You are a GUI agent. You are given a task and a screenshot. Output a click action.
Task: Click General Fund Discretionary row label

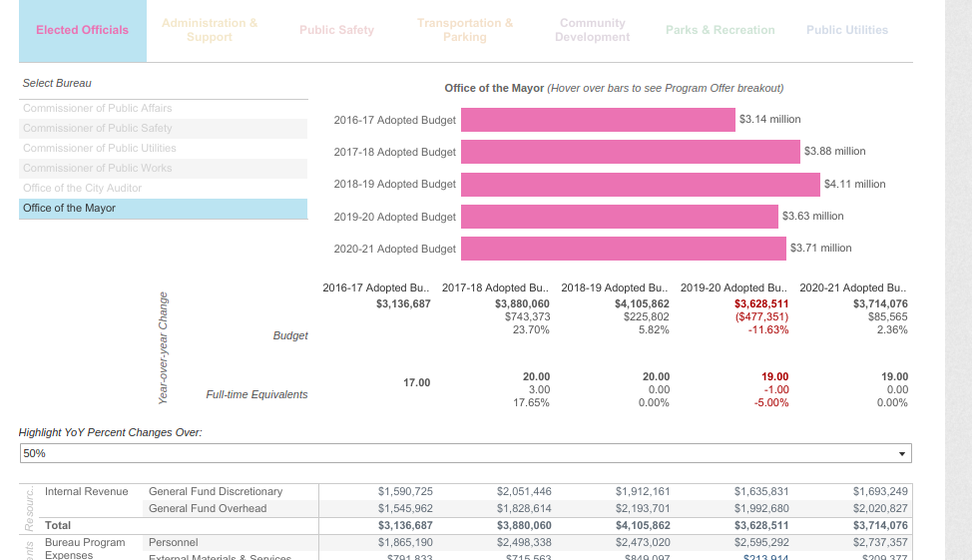click(216, 492)
